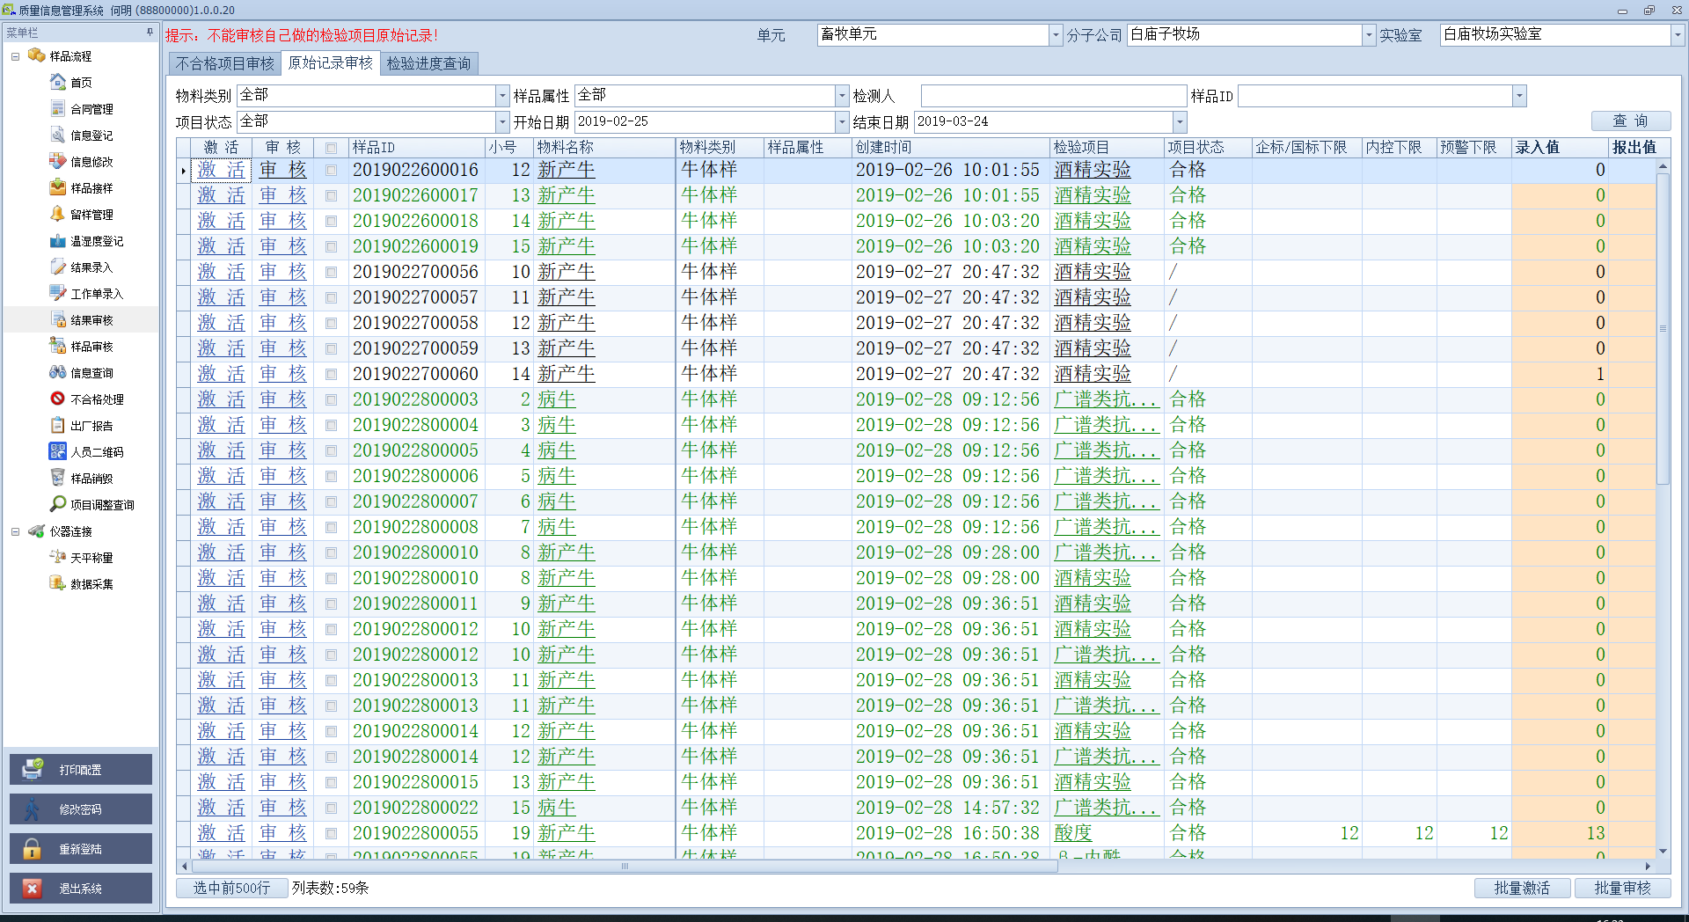
Task: Select the 信息查询 binoculars icon
Action: [x=58, y=372]
